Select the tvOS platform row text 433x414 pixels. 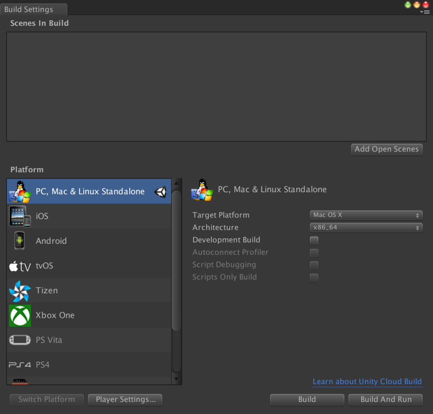44,266
